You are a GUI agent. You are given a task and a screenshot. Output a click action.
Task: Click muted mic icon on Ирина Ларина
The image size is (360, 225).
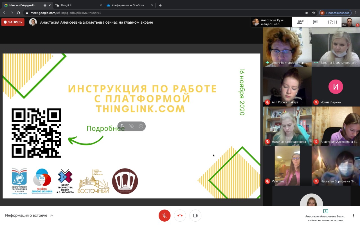click(x=316, y=102)
